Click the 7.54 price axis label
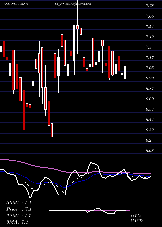The image size is (162, 227). [x=150, y=27]
